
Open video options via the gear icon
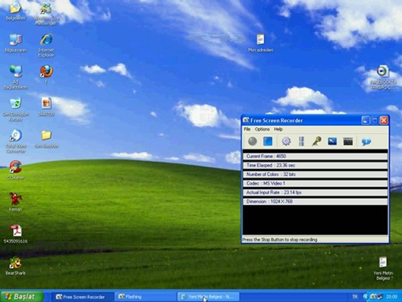[286, 141]
